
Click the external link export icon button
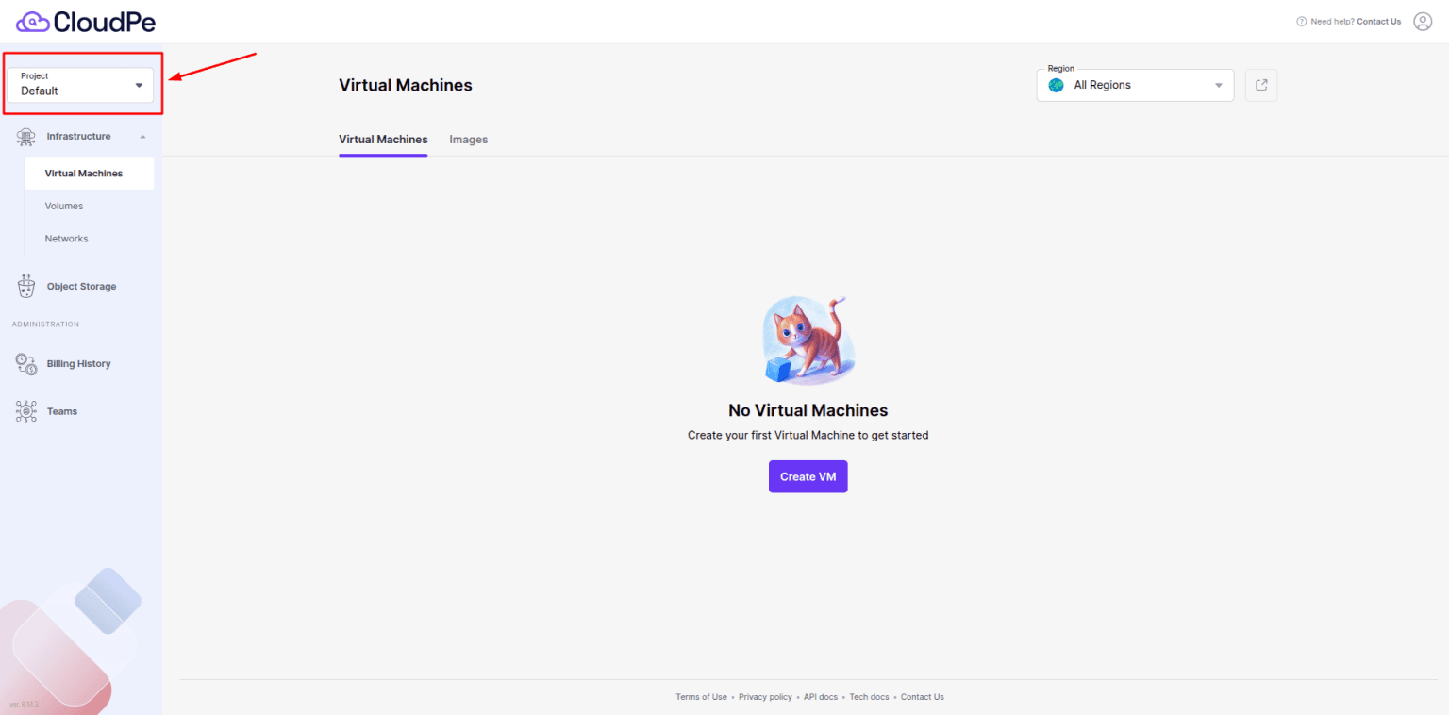click(x=1261, y=85)
